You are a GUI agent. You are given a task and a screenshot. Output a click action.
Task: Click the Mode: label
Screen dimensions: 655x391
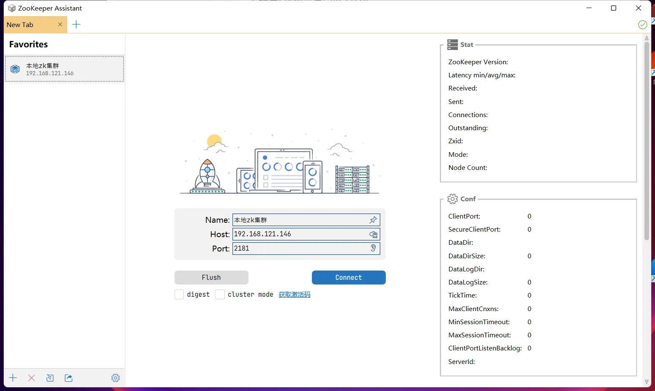click(x=458, y=155)
